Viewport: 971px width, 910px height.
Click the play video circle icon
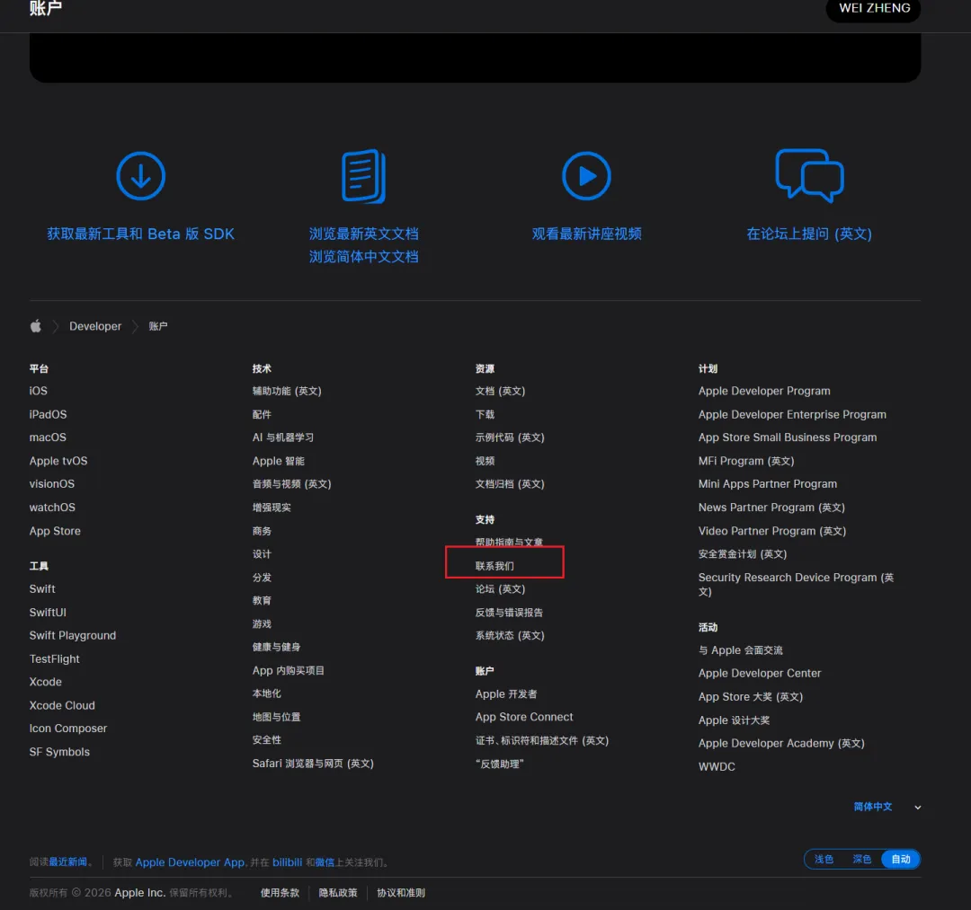(586, 176)
